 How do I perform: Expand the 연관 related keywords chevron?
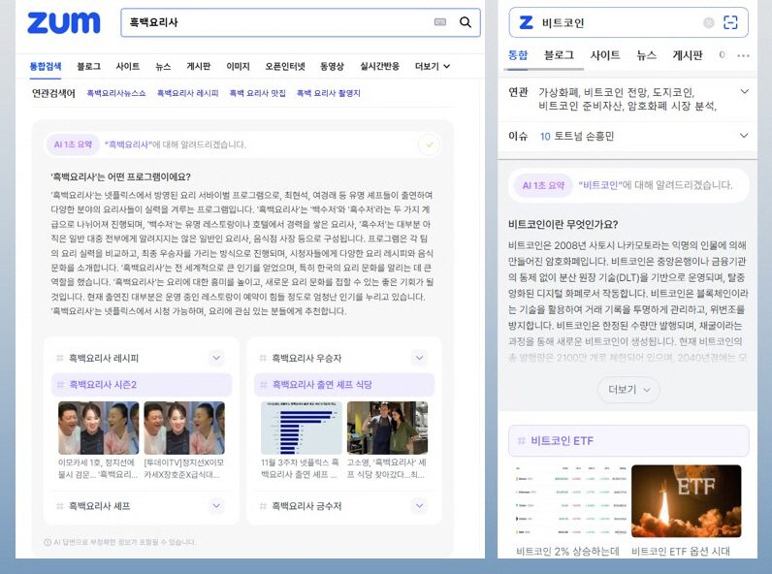[x=745, y=91]
